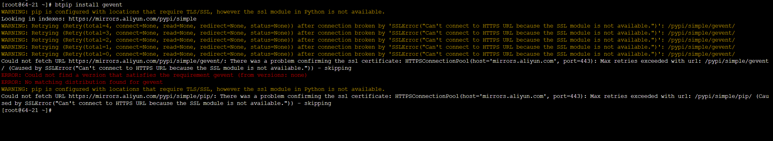773x141 pixels.
Task: Click the topmost TLS/SSL pip configuration warning
Action: 193,12
